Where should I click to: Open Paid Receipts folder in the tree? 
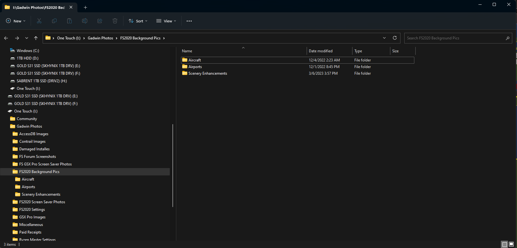[30, 232]
